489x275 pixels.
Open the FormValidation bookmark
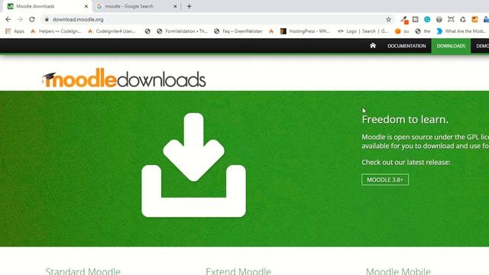tap(182, 31)
